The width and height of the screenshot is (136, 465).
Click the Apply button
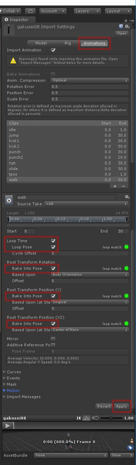click(x=122, y=406)
